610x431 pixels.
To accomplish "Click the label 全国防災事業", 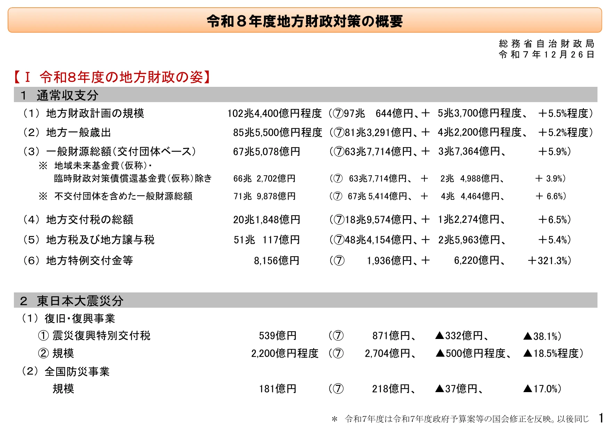I will [77, 372].
